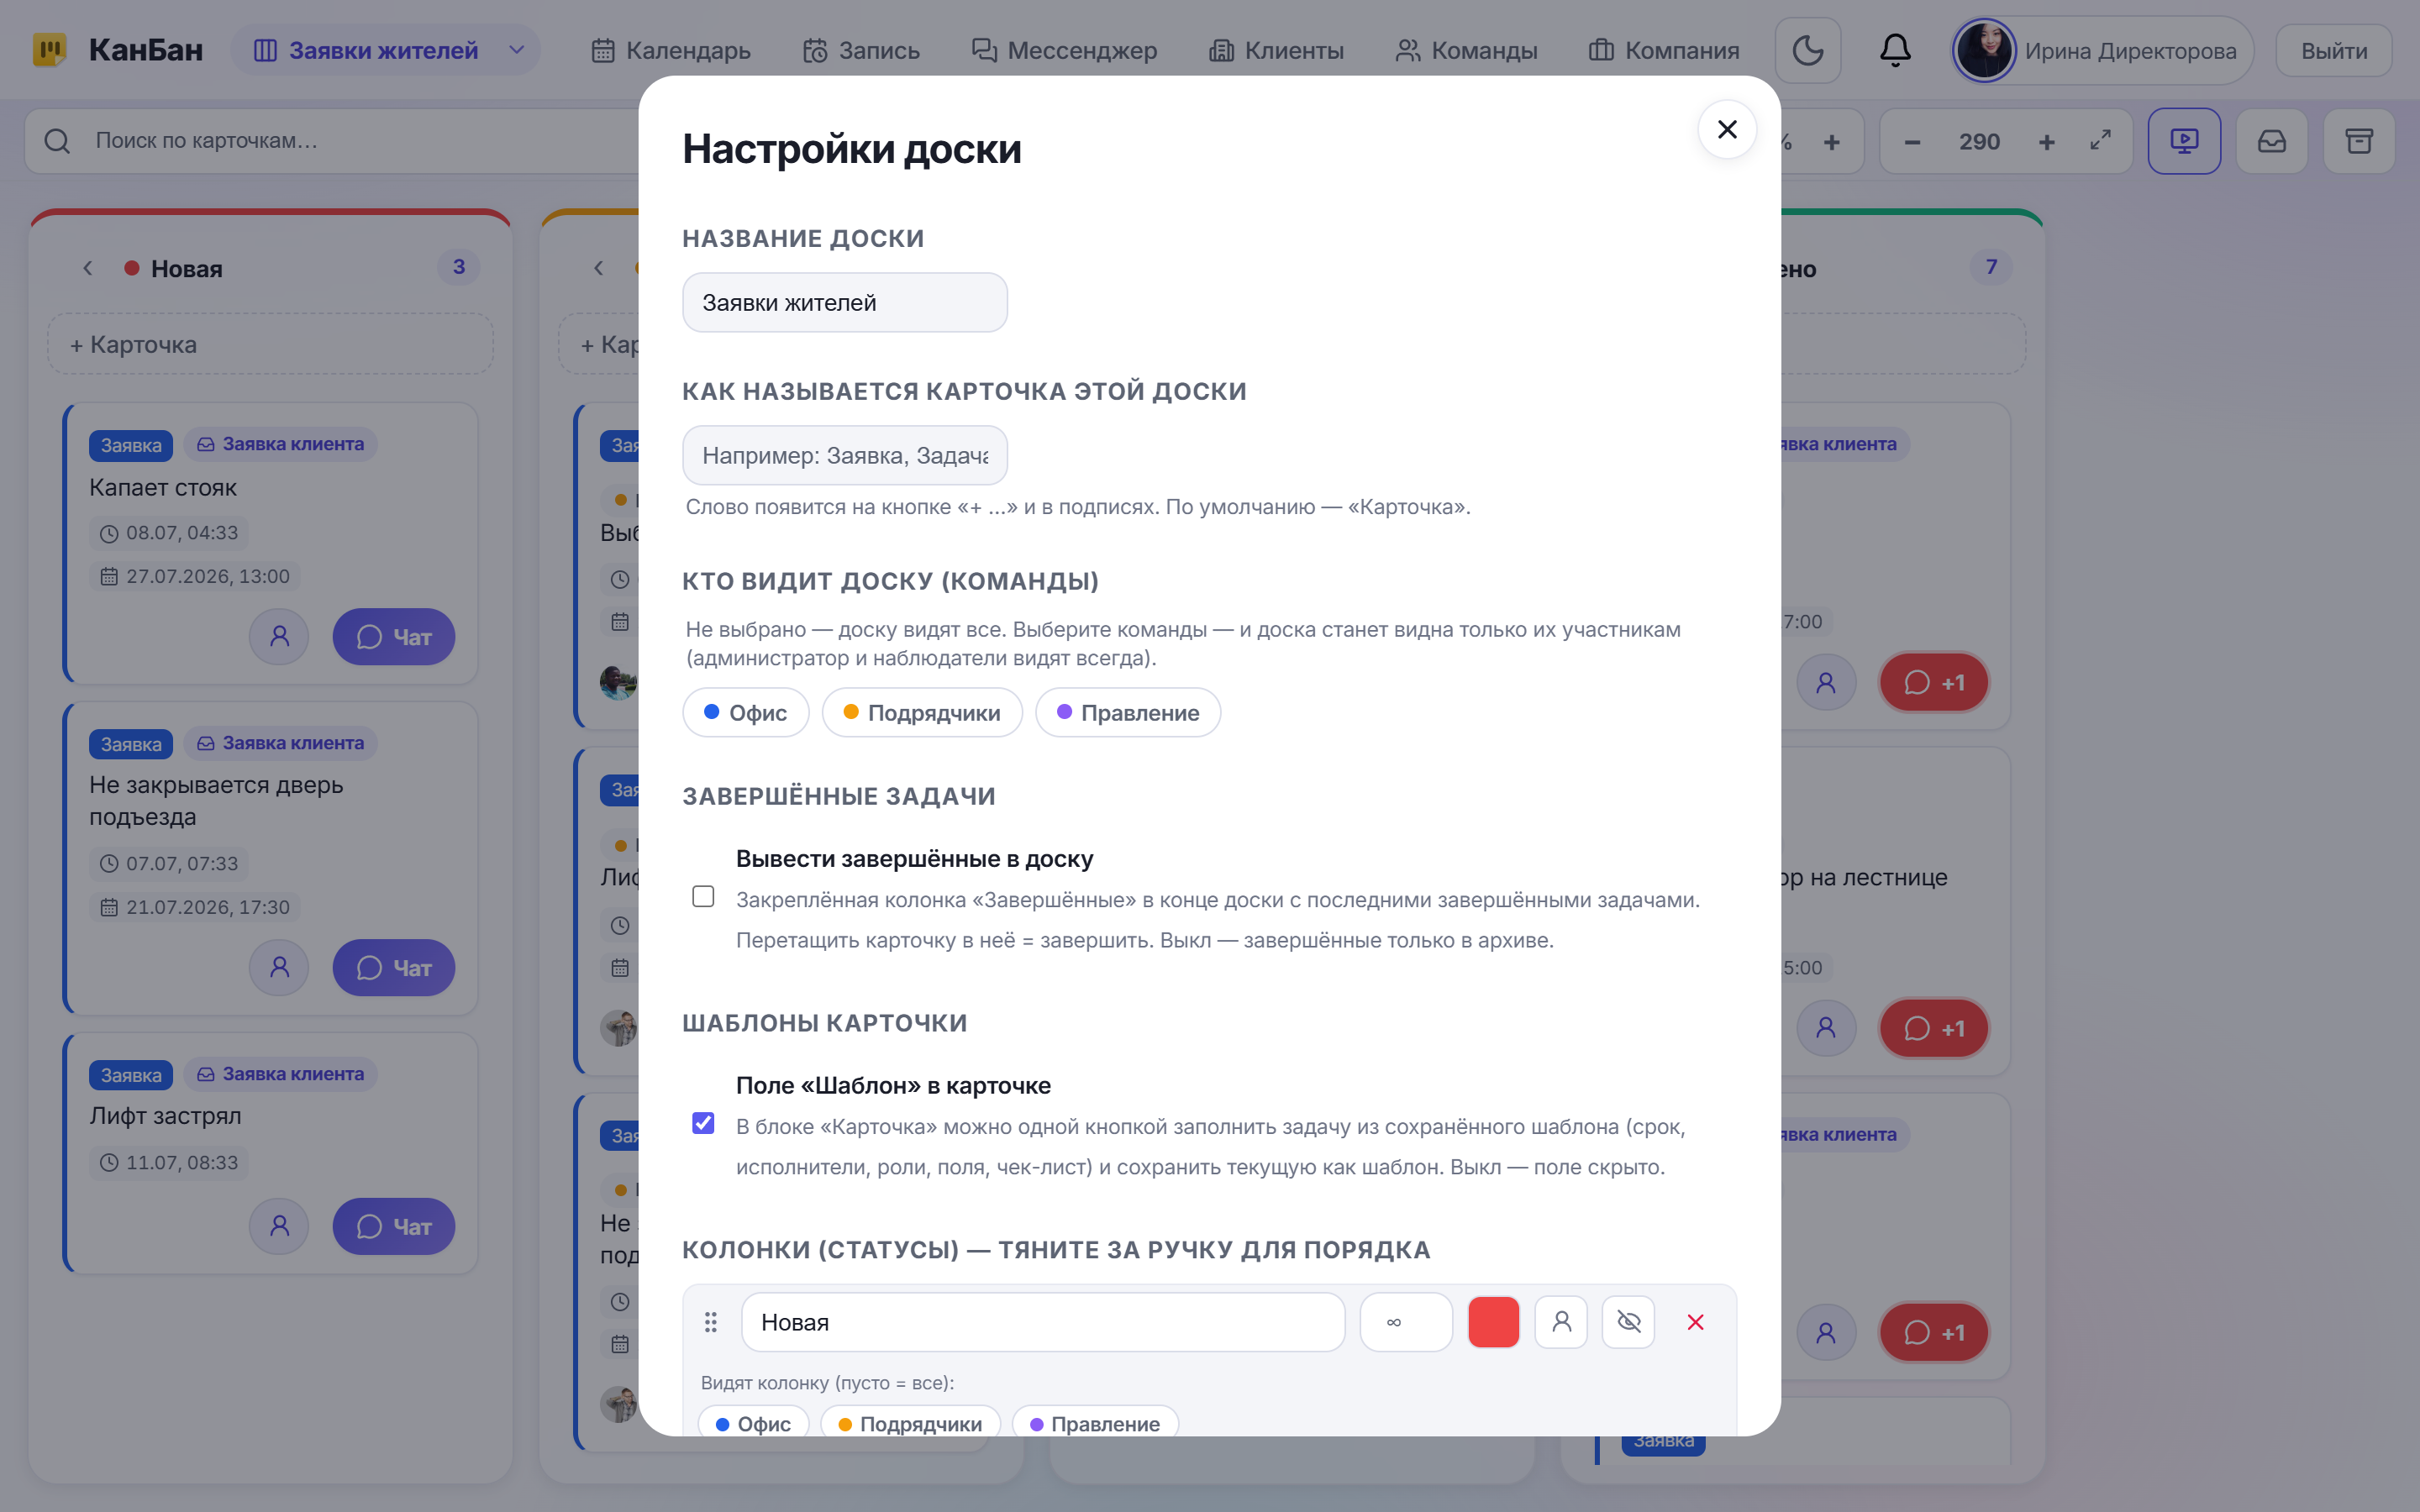Select the Офис team under board visibility
Screen dimensions: 2420x1512
coord(745,713)
